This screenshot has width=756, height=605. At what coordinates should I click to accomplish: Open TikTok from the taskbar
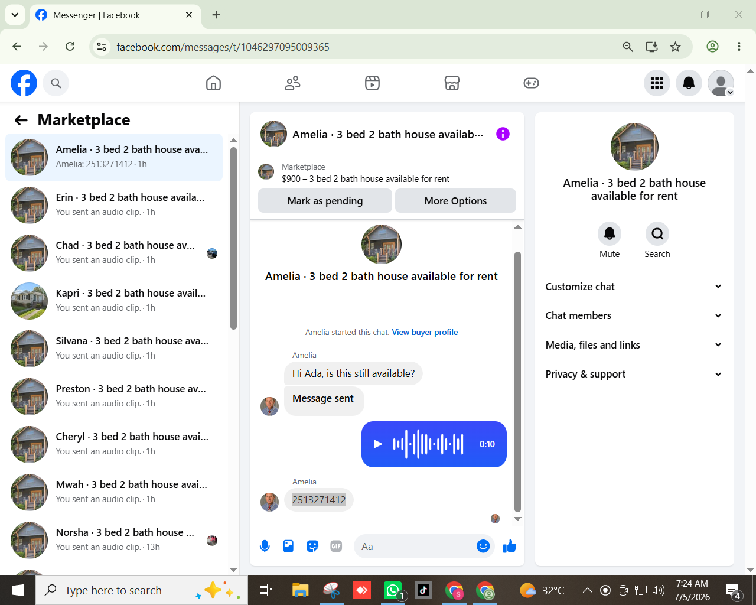point(423,590)
